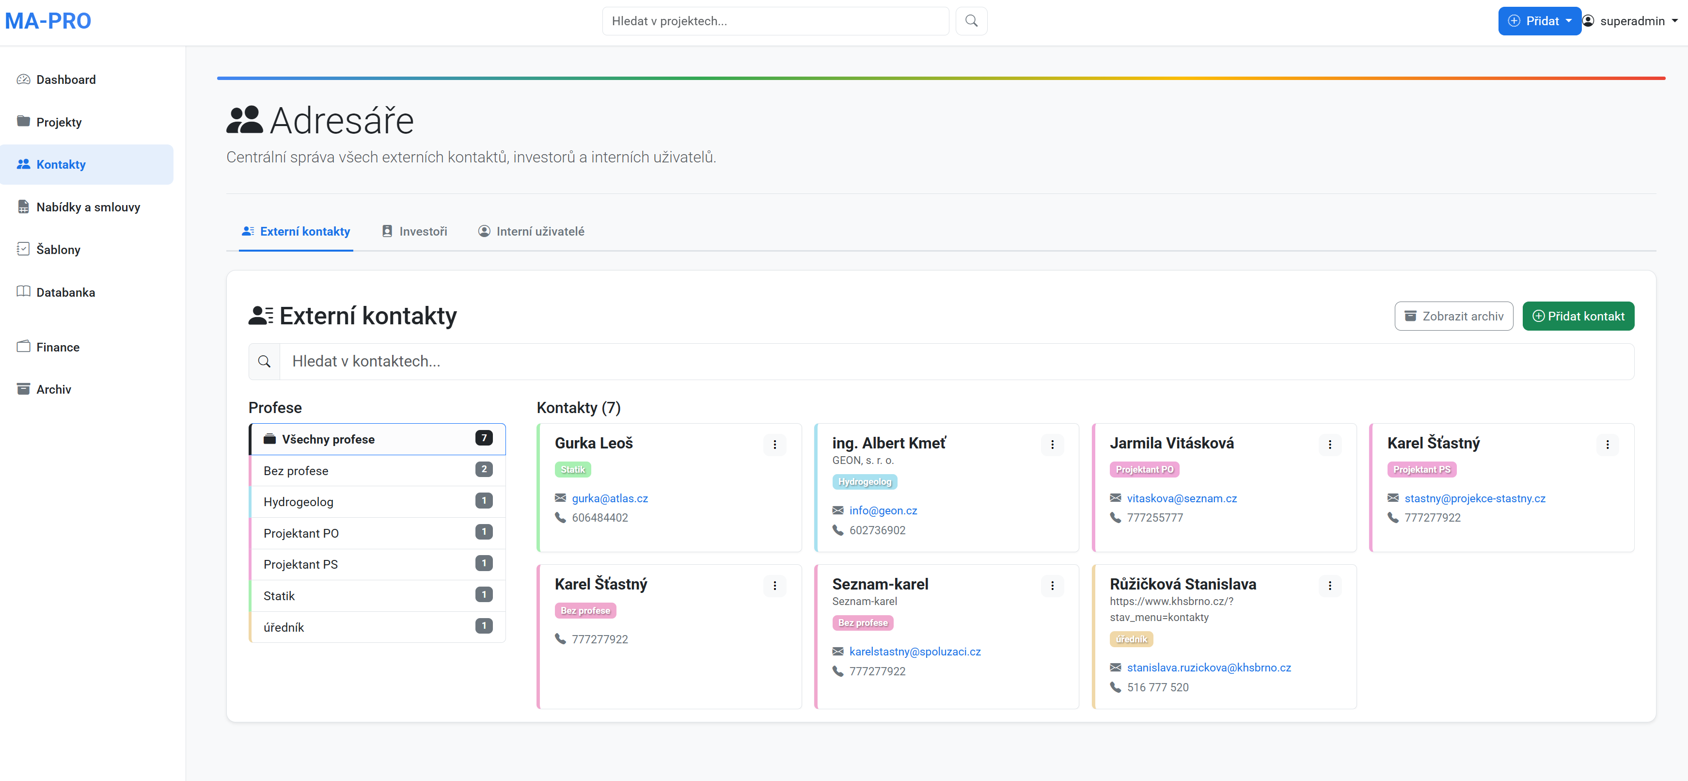Screen dimensions: 1688x781
Task: Click the Dashboard gauge icon in sidebar
Action: tap(24, 80)
